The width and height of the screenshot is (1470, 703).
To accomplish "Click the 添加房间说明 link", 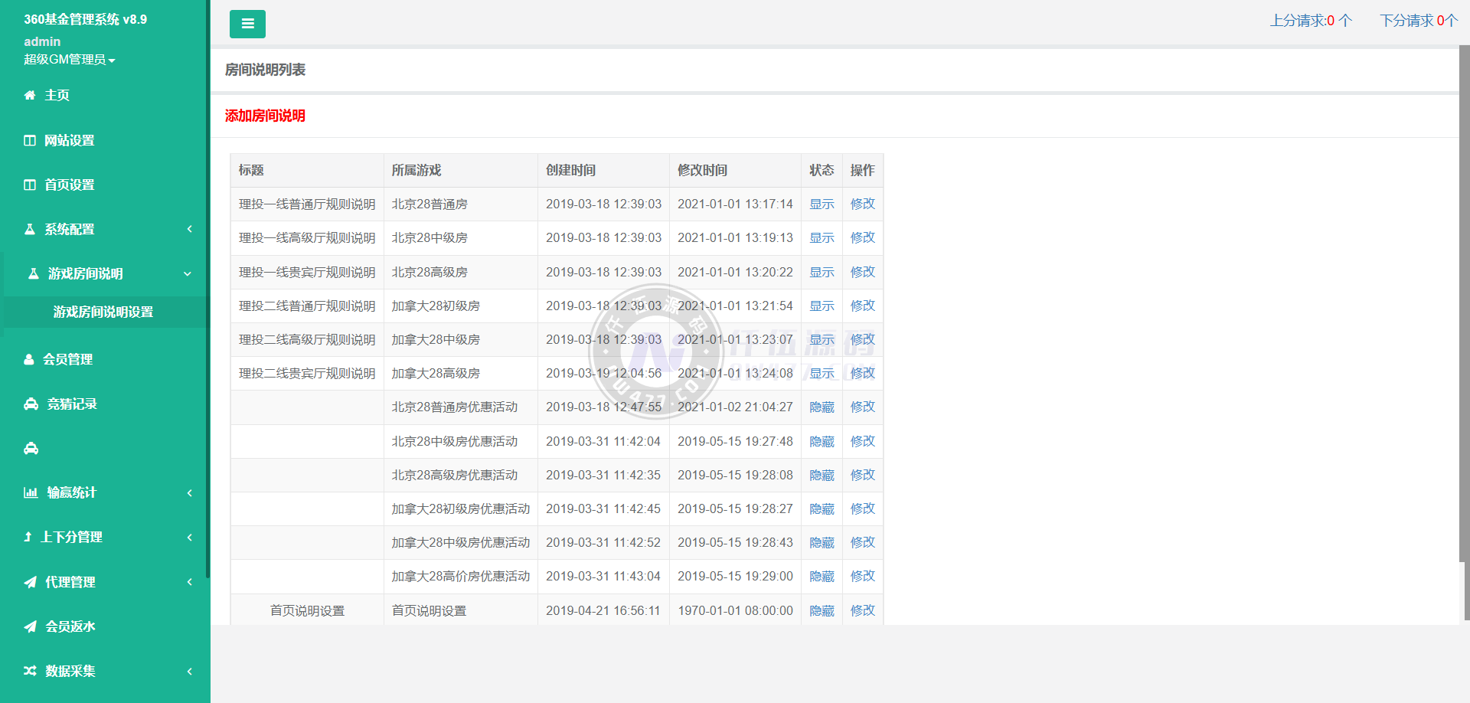I will click(265, 116).
